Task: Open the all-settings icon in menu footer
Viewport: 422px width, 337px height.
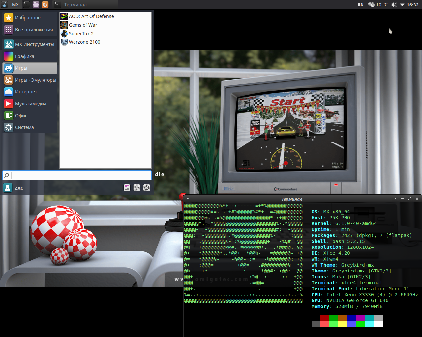Action: 127,188
